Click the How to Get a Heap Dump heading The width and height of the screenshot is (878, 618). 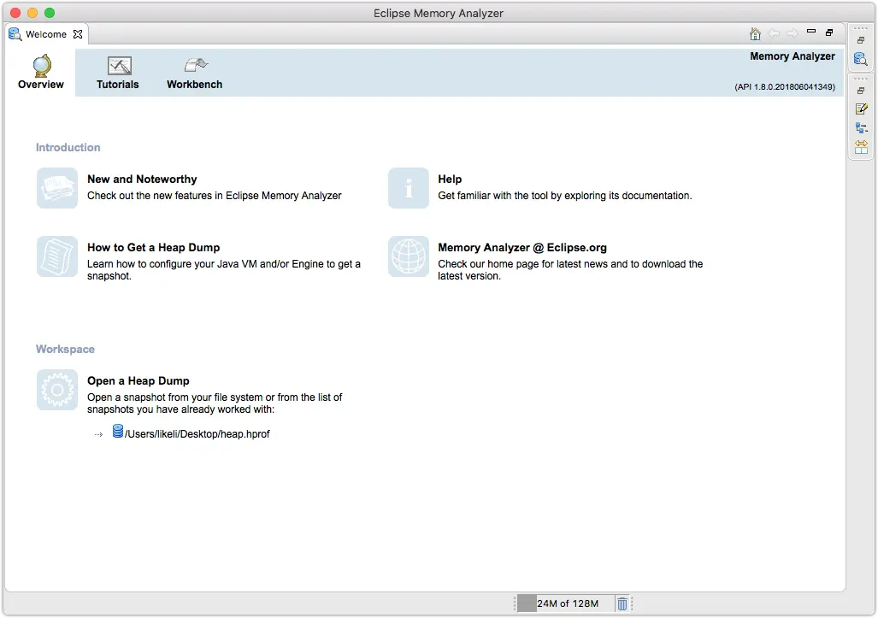pos(153,247)
